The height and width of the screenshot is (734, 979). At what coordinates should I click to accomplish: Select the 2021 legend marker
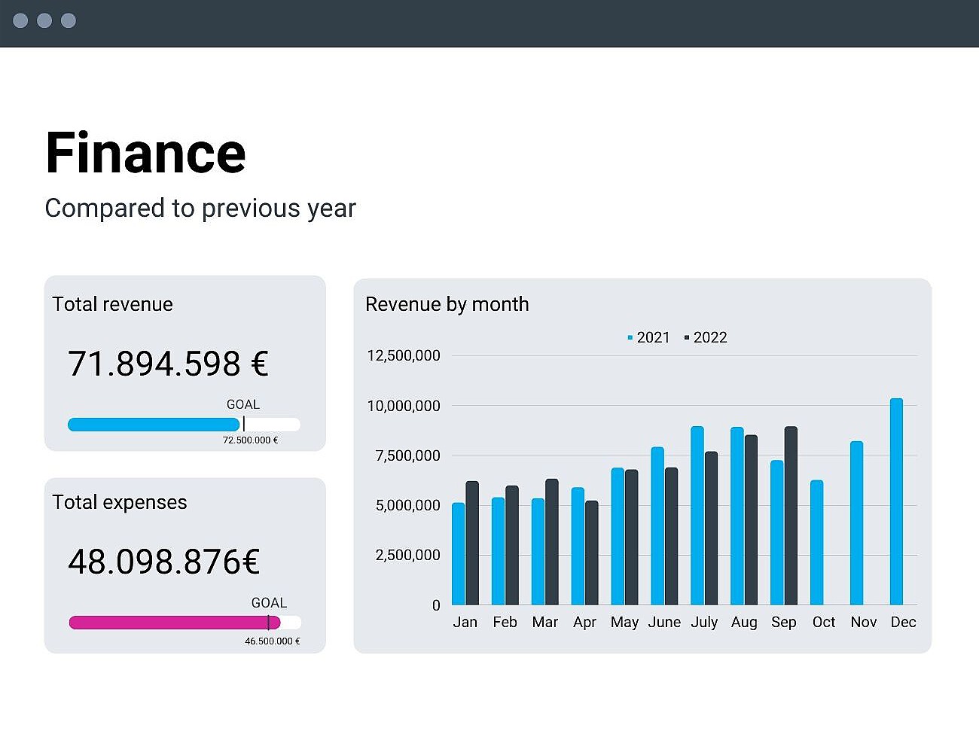[x=630, y=337]
